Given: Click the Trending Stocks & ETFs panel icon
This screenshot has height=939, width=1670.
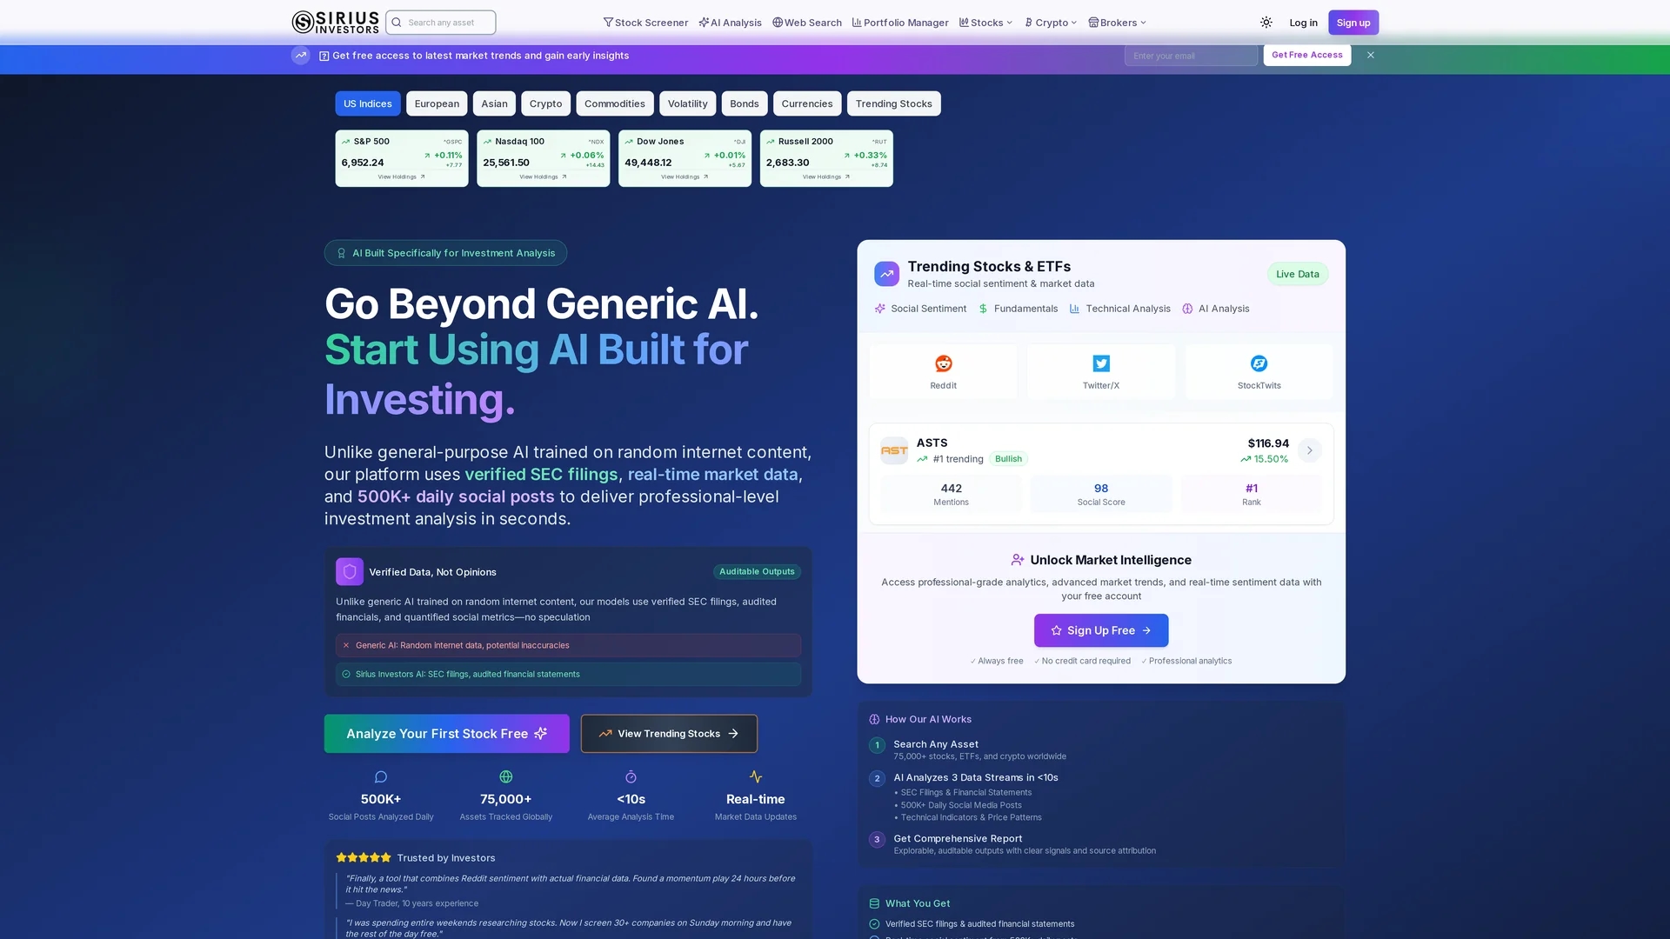Looking at the screenshot, I should pyautogui.click(x=886, y=274).
